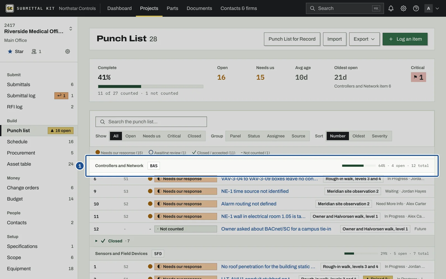Click the Import button

(x=334, y=39)
